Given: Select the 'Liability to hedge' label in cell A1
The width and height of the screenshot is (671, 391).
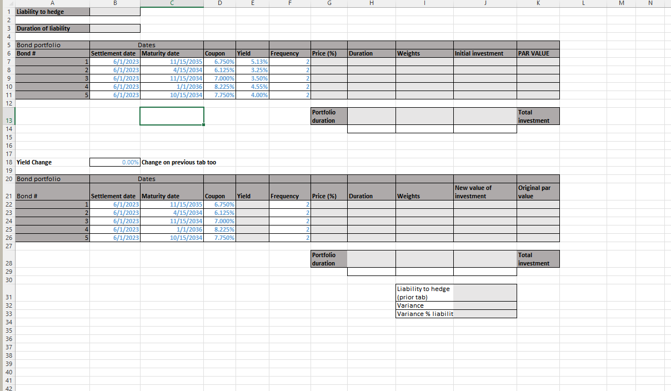Looking at the screenshot, I should (x=52, y=12).
